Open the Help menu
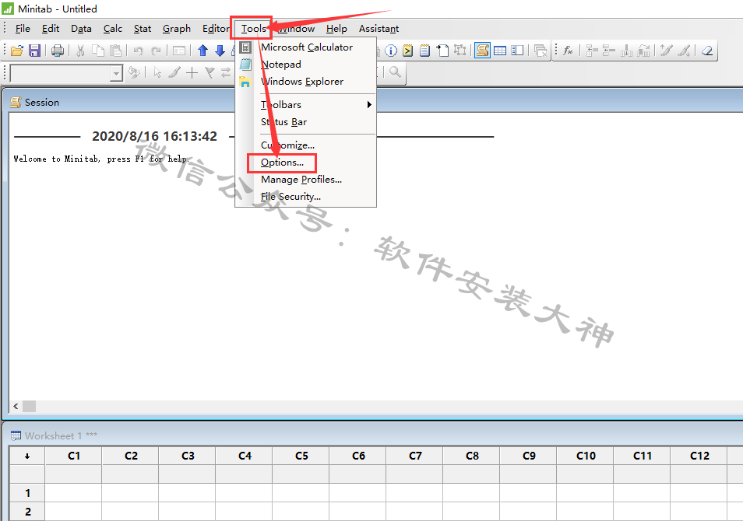 pyautogui.click(x=336, y=29)
